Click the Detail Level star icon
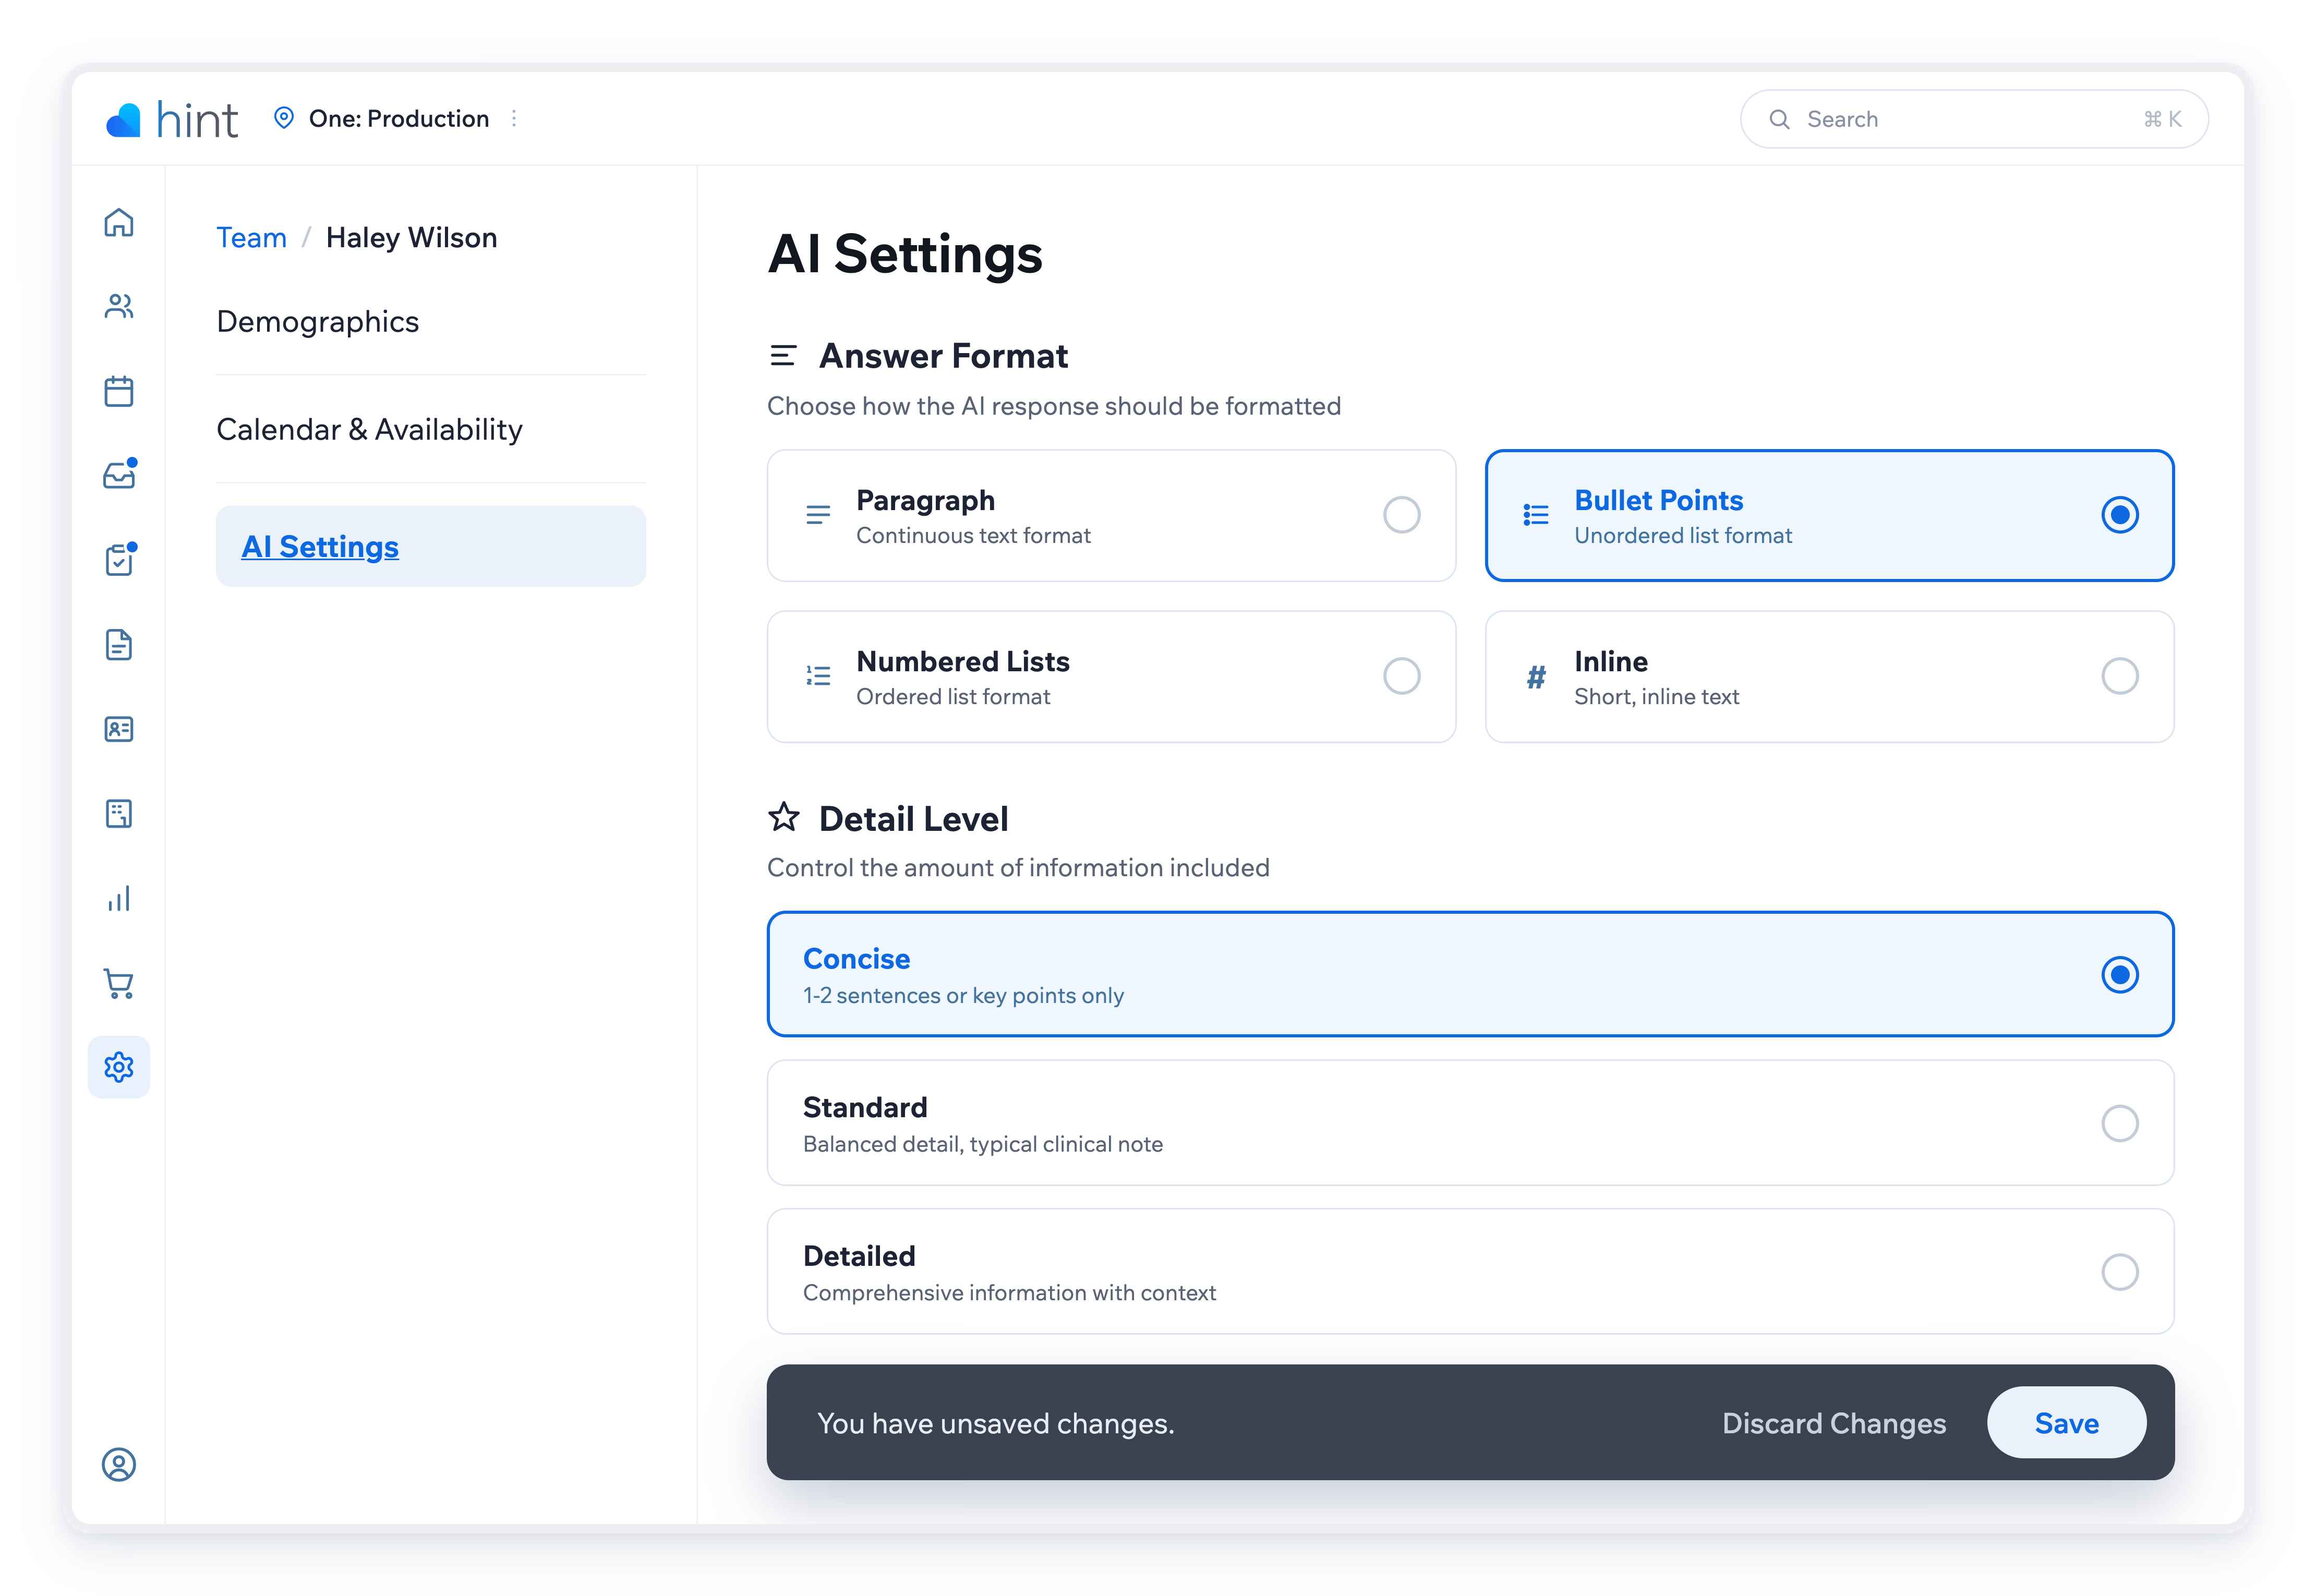 click(784, 817)
